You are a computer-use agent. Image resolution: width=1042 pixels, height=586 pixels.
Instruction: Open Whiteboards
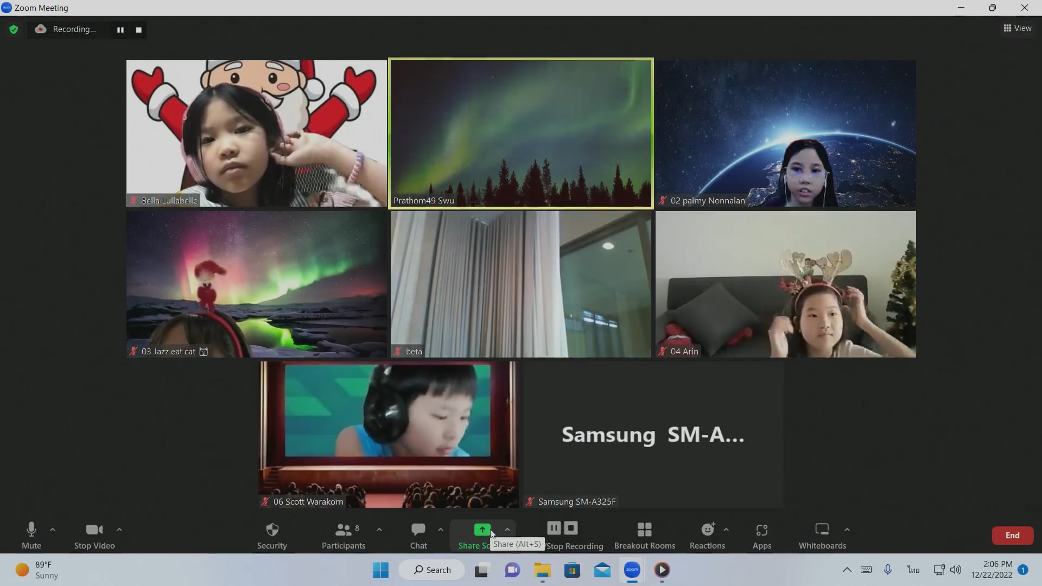[822, 535]
